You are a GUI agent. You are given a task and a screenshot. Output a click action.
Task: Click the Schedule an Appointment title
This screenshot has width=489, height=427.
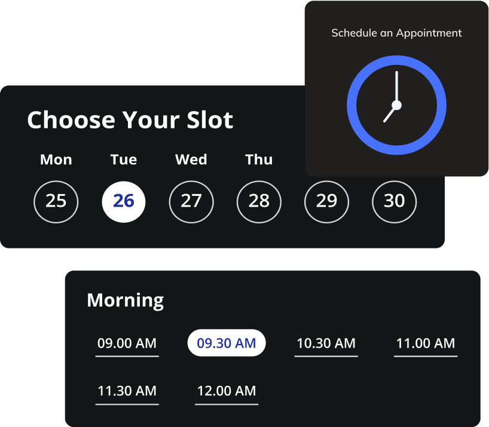click(x=396, y=33)
